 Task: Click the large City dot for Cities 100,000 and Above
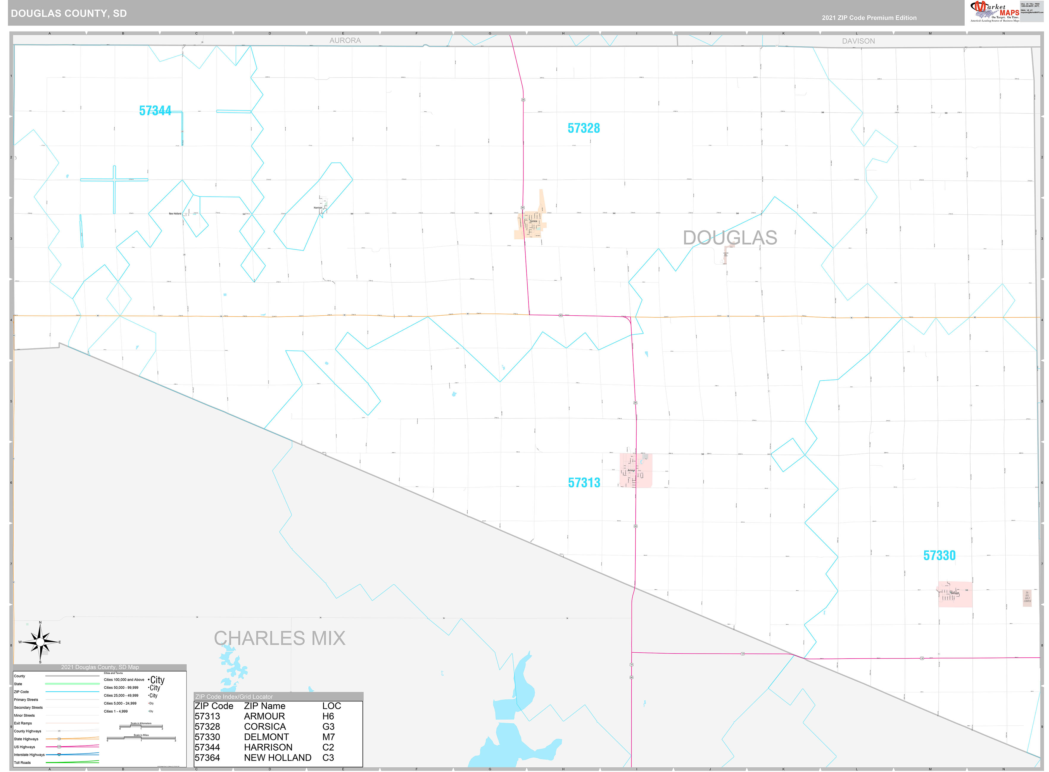(149, 680)
